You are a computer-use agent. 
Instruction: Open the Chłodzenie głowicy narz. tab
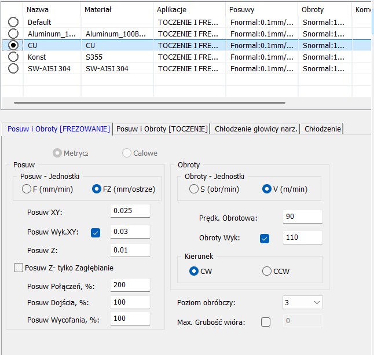pyautogui.click(x=256, y=129)
